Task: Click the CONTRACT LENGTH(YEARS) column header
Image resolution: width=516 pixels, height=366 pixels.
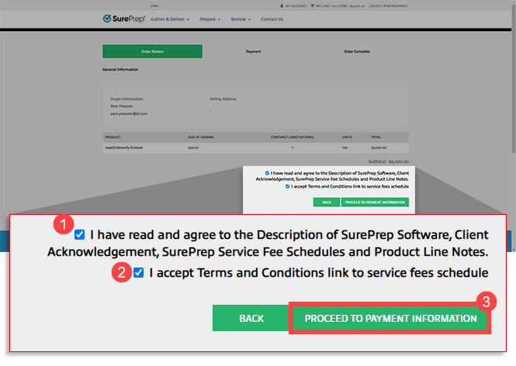Action: pyautogui.click(x=293, y=137)
